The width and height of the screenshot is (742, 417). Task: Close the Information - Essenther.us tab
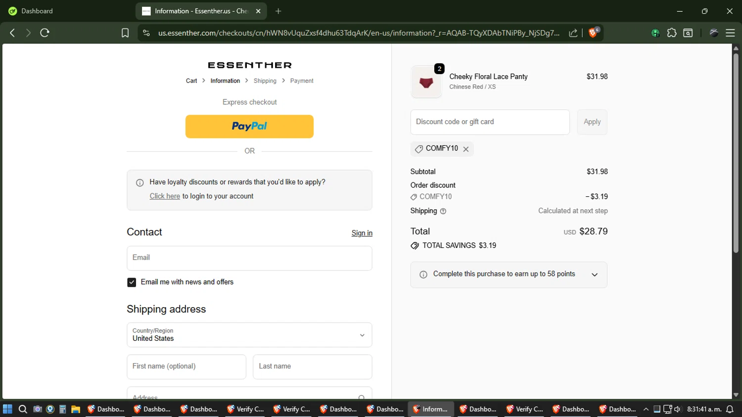(258, 11)
